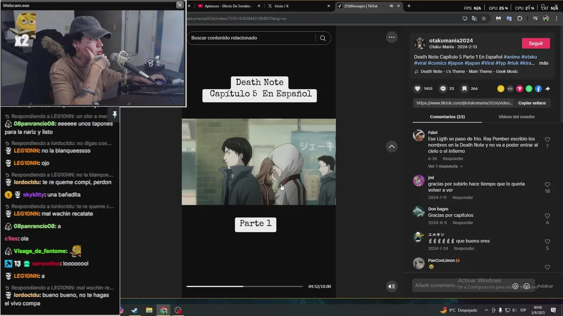Click the video link URL field
Image resolution: width=563 pixels, height=316 pixels.
pos(464,103)
